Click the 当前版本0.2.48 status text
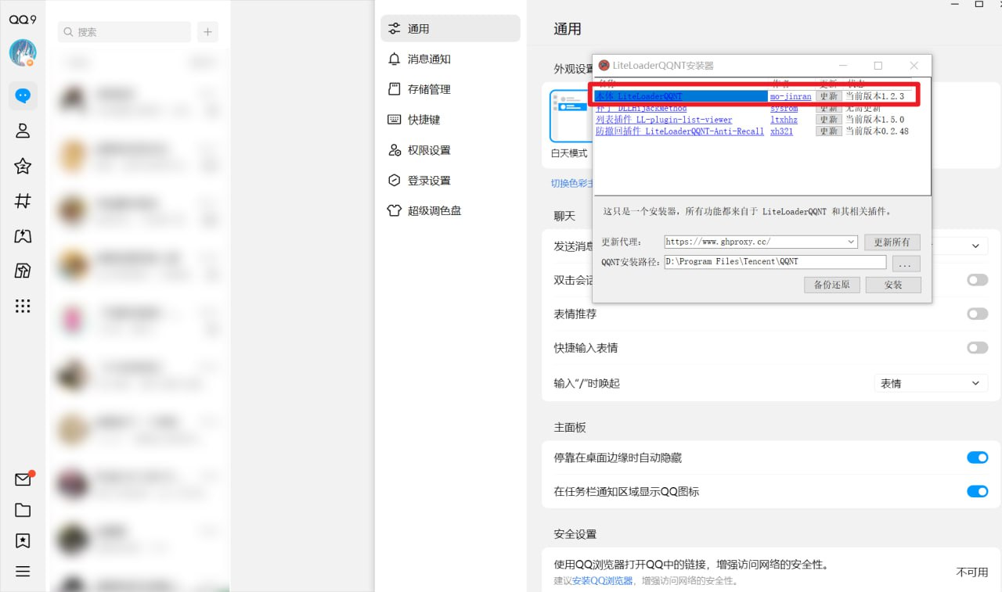This screenshot has width=1002, height=592. pyautogui.click(x=877, y=131)
